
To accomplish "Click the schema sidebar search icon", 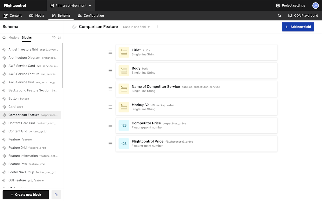I will (4, 37).
